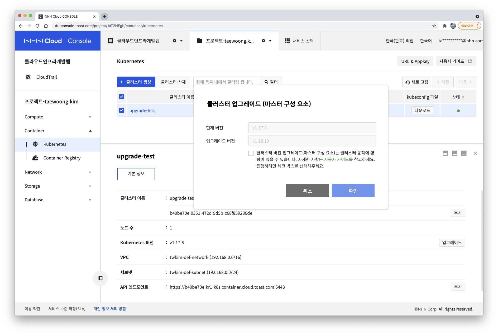Open a new browser tab
Image resolution: width=498 pixels, height=335 pixels.
pos(104,17)
